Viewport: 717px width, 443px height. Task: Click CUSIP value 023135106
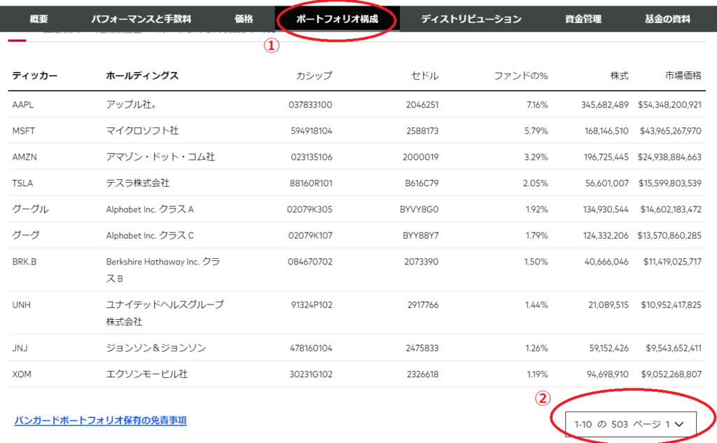pyautogui.click(x=312, y=157)
